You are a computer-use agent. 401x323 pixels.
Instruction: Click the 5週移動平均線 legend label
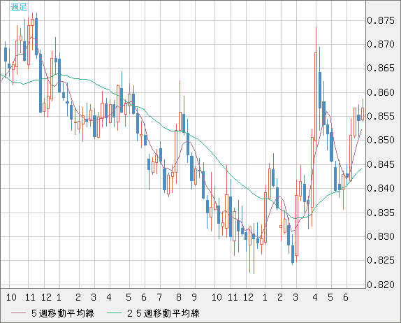[x=63, y=313]
